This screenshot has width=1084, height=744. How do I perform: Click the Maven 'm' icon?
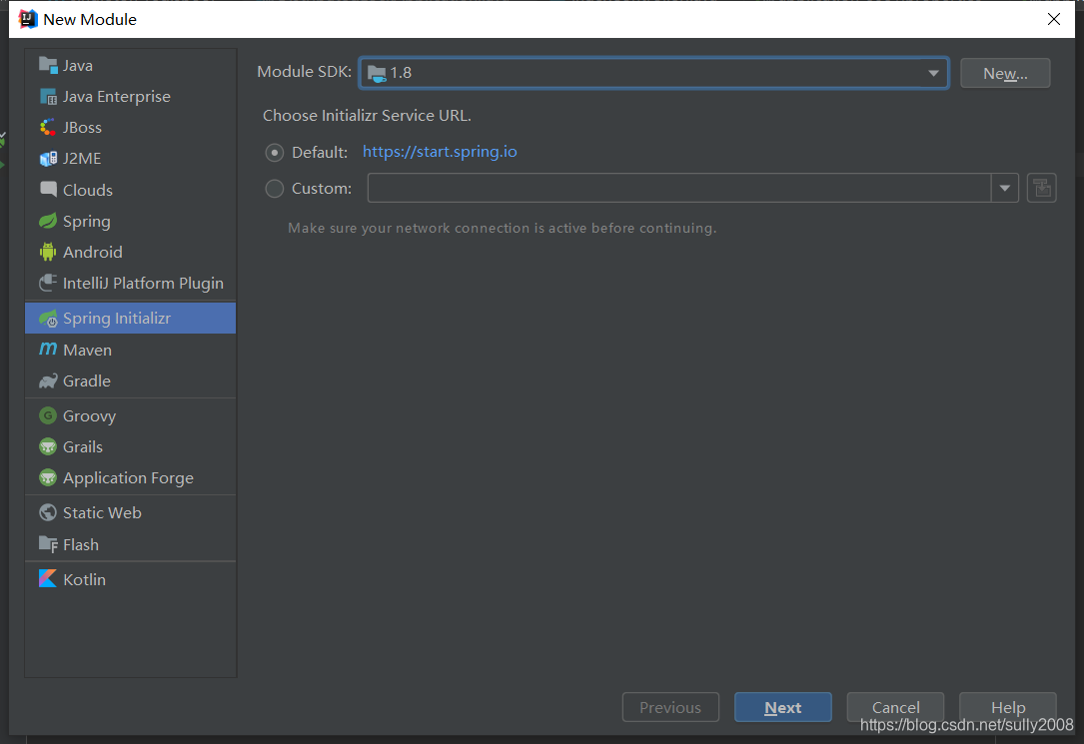point(48,349)
